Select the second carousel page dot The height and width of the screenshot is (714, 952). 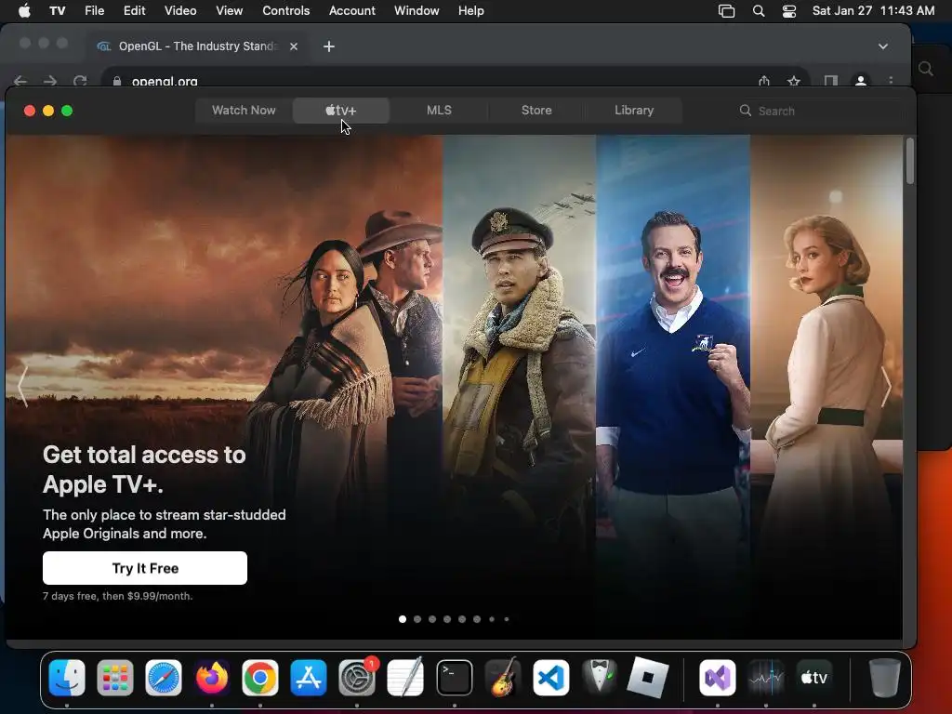click(417, 619)
